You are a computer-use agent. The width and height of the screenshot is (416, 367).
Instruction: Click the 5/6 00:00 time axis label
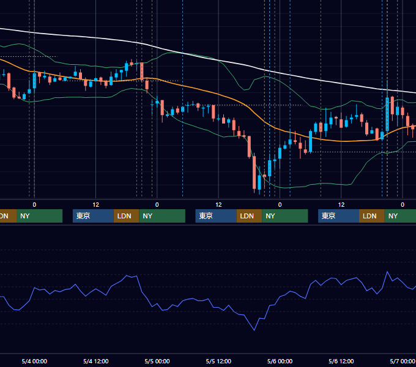point(280,361)
